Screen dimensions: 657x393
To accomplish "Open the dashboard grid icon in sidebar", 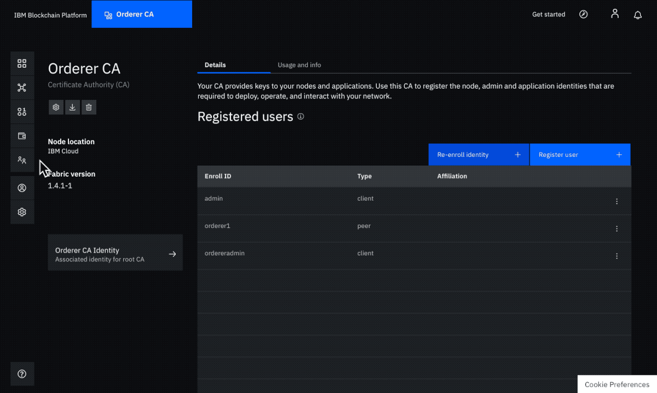I will [22, 63].
